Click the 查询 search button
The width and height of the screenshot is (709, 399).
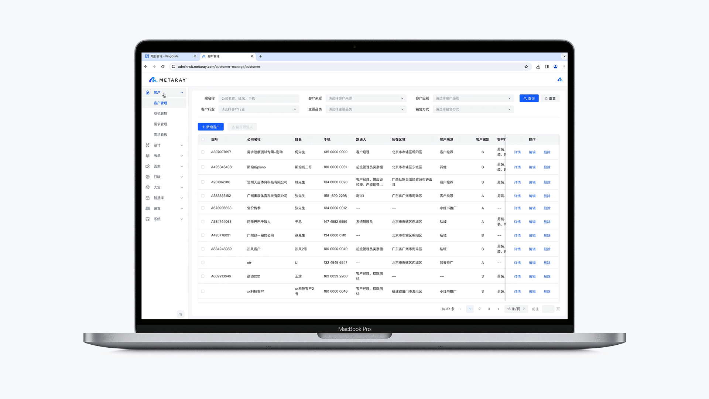tap(529, 98)
